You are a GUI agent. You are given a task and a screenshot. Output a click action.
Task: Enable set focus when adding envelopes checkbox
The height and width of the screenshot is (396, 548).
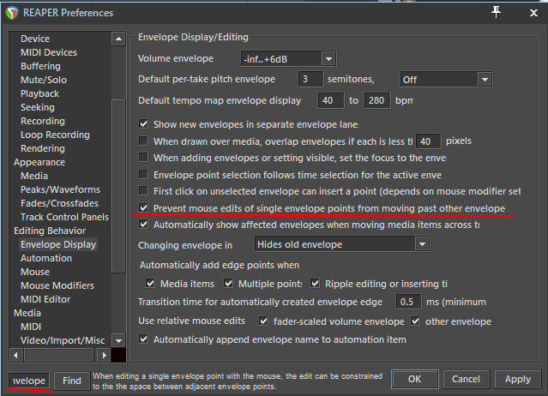point(143,157)
